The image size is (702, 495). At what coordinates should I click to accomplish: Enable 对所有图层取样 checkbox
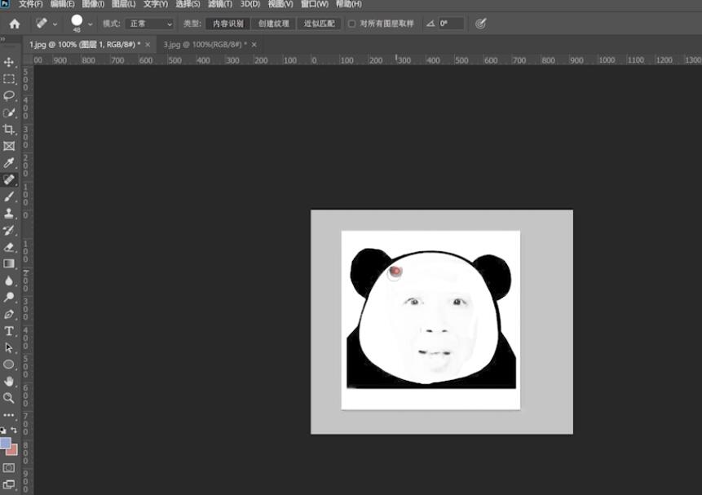352,24
